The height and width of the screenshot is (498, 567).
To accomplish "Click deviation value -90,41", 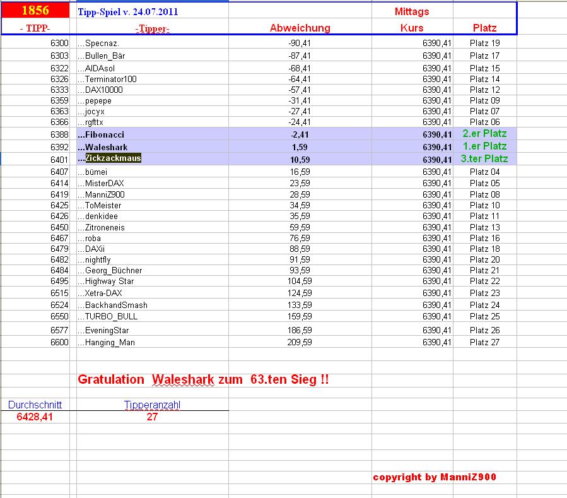I will pos(300,43).
